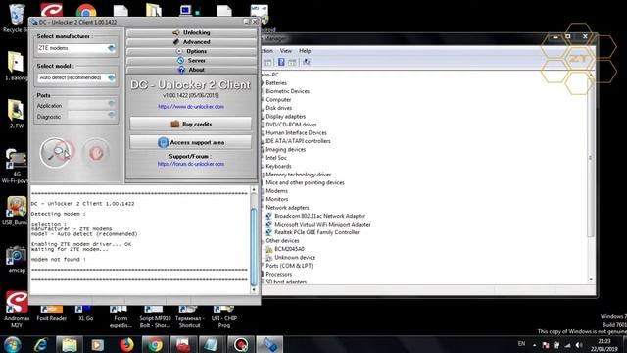Screen dimensions: 627x353
Task: Select Microsoft Virtual WiFi Miniport Adapter
Action: [x=322, y=225]
